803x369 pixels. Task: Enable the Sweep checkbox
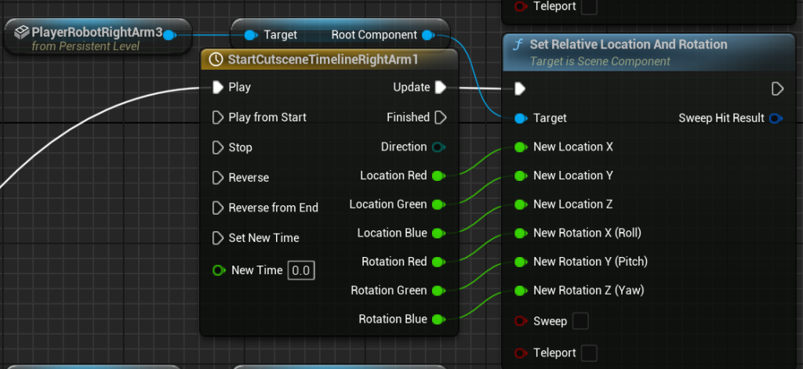click(x=580, y=321)
